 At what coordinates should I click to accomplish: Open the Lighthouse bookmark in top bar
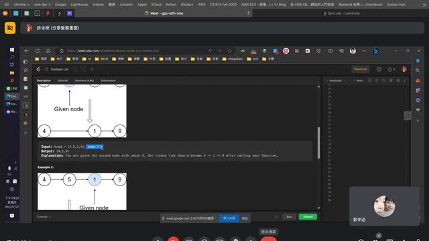click(x=79, y=5)
